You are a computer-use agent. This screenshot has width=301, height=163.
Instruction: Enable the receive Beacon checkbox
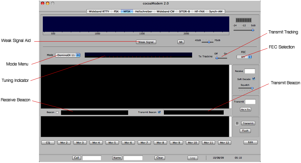(x=57, y=113)
